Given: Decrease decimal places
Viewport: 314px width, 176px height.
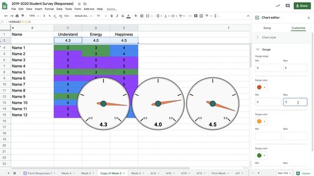Looking at the screenshot, I should click(55, 16).
